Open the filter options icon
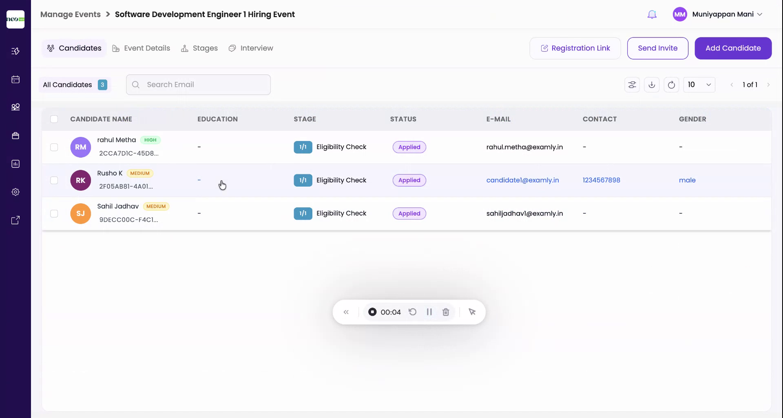This screenshot has height=418, width=783. point(632,84)
